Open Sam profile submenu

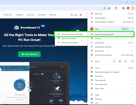112,29
